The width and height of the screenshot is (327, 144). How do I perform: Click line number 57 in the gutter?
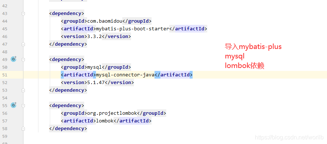(x=5, y=121)
